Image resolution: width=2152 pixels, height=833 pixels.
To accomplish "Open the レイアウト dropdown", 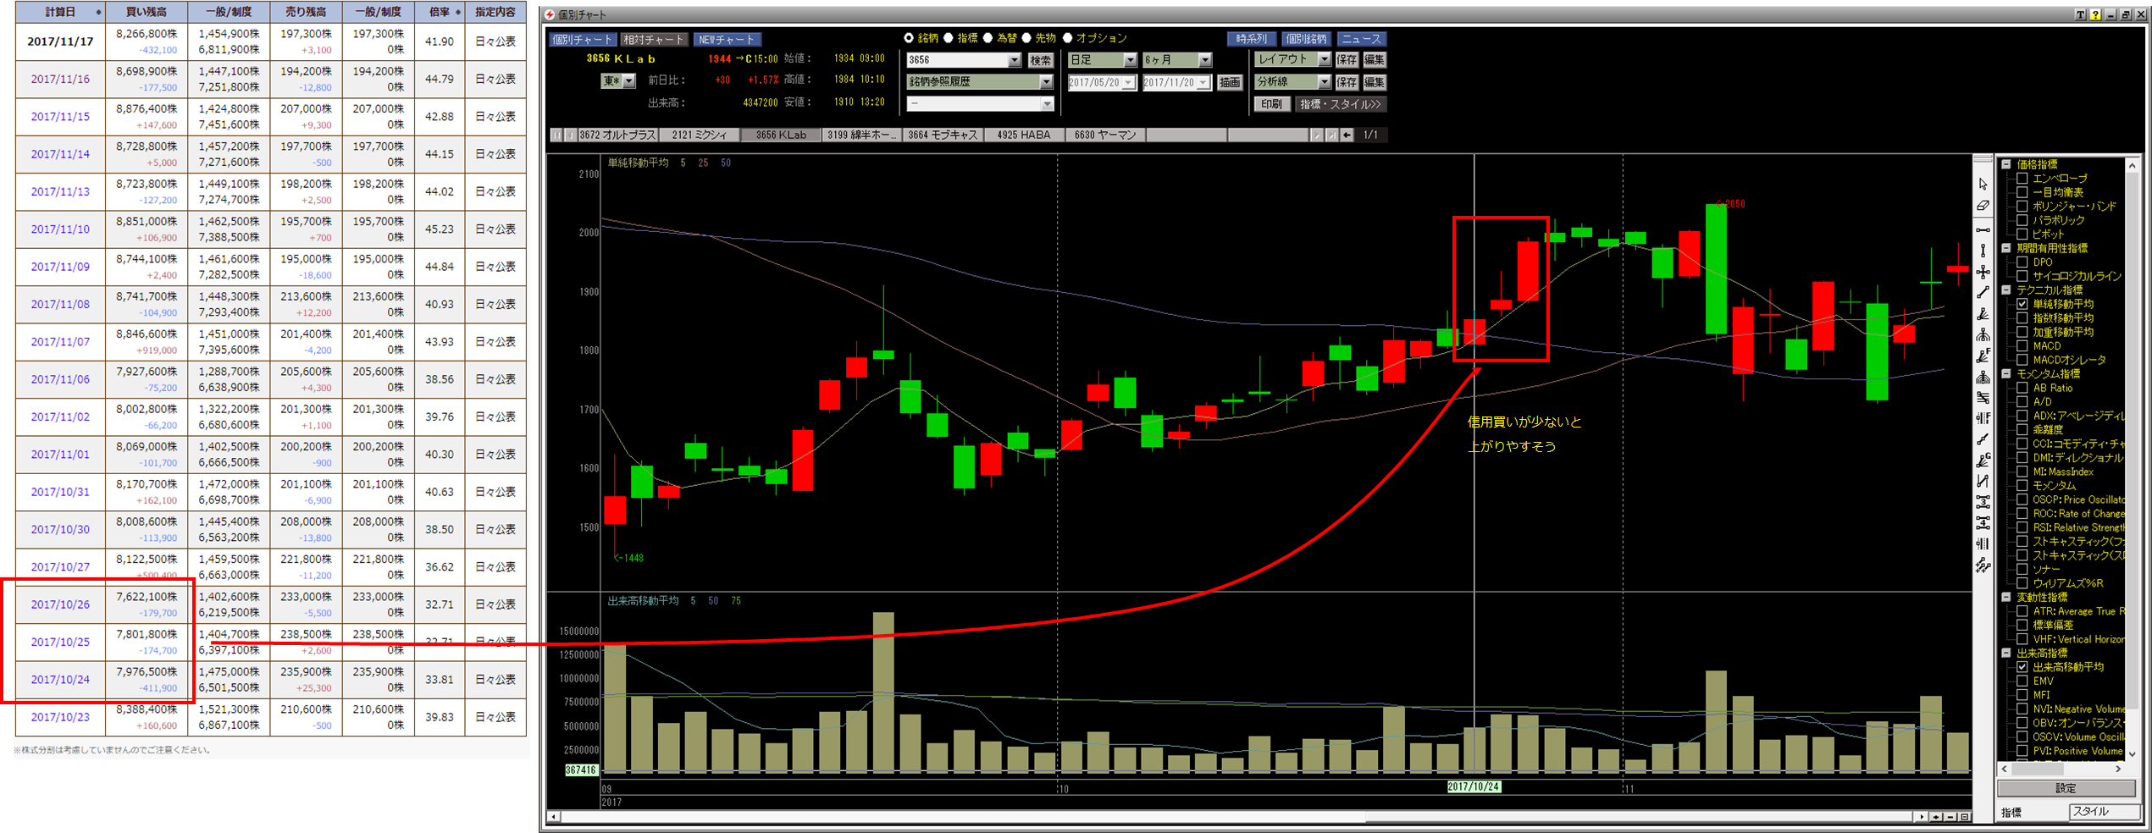I will click(x=1324, y=59).
